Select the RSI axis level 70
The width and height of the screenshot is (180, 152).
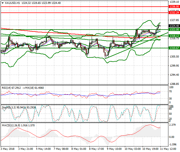[170, 91]
